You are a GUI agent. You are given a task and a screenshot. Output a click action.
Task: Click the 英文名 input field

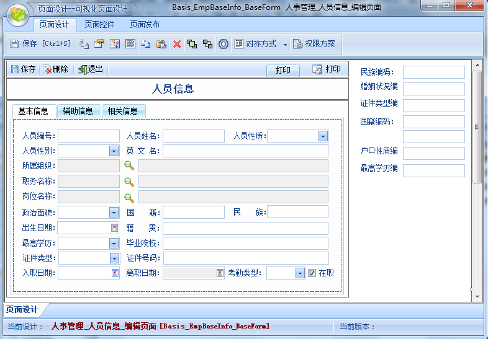pos(245,151)
